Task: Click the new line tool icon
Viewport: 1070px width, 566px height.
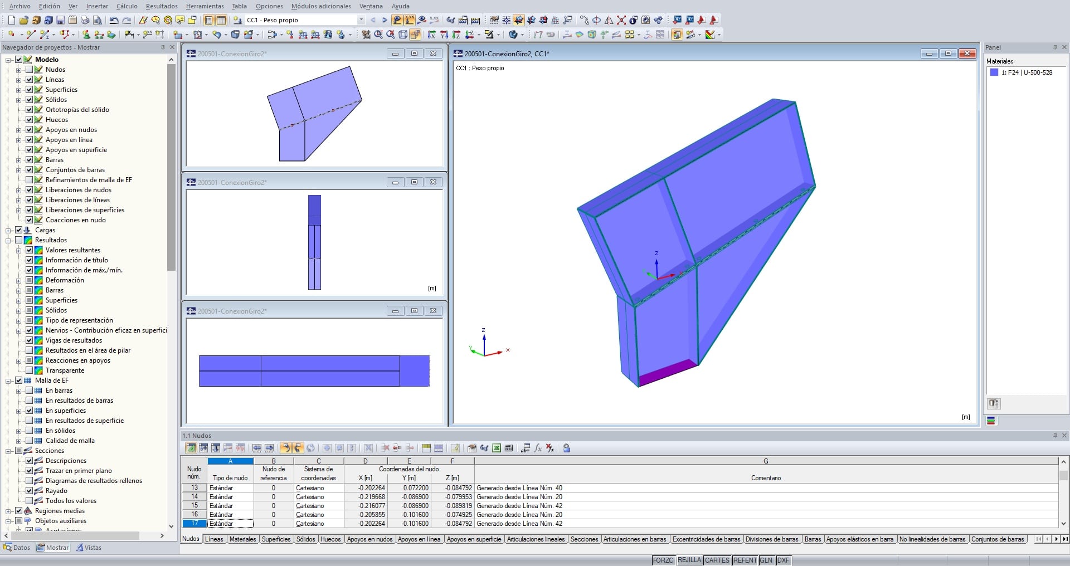Action: pyautogui.click(x=31, y=35)
